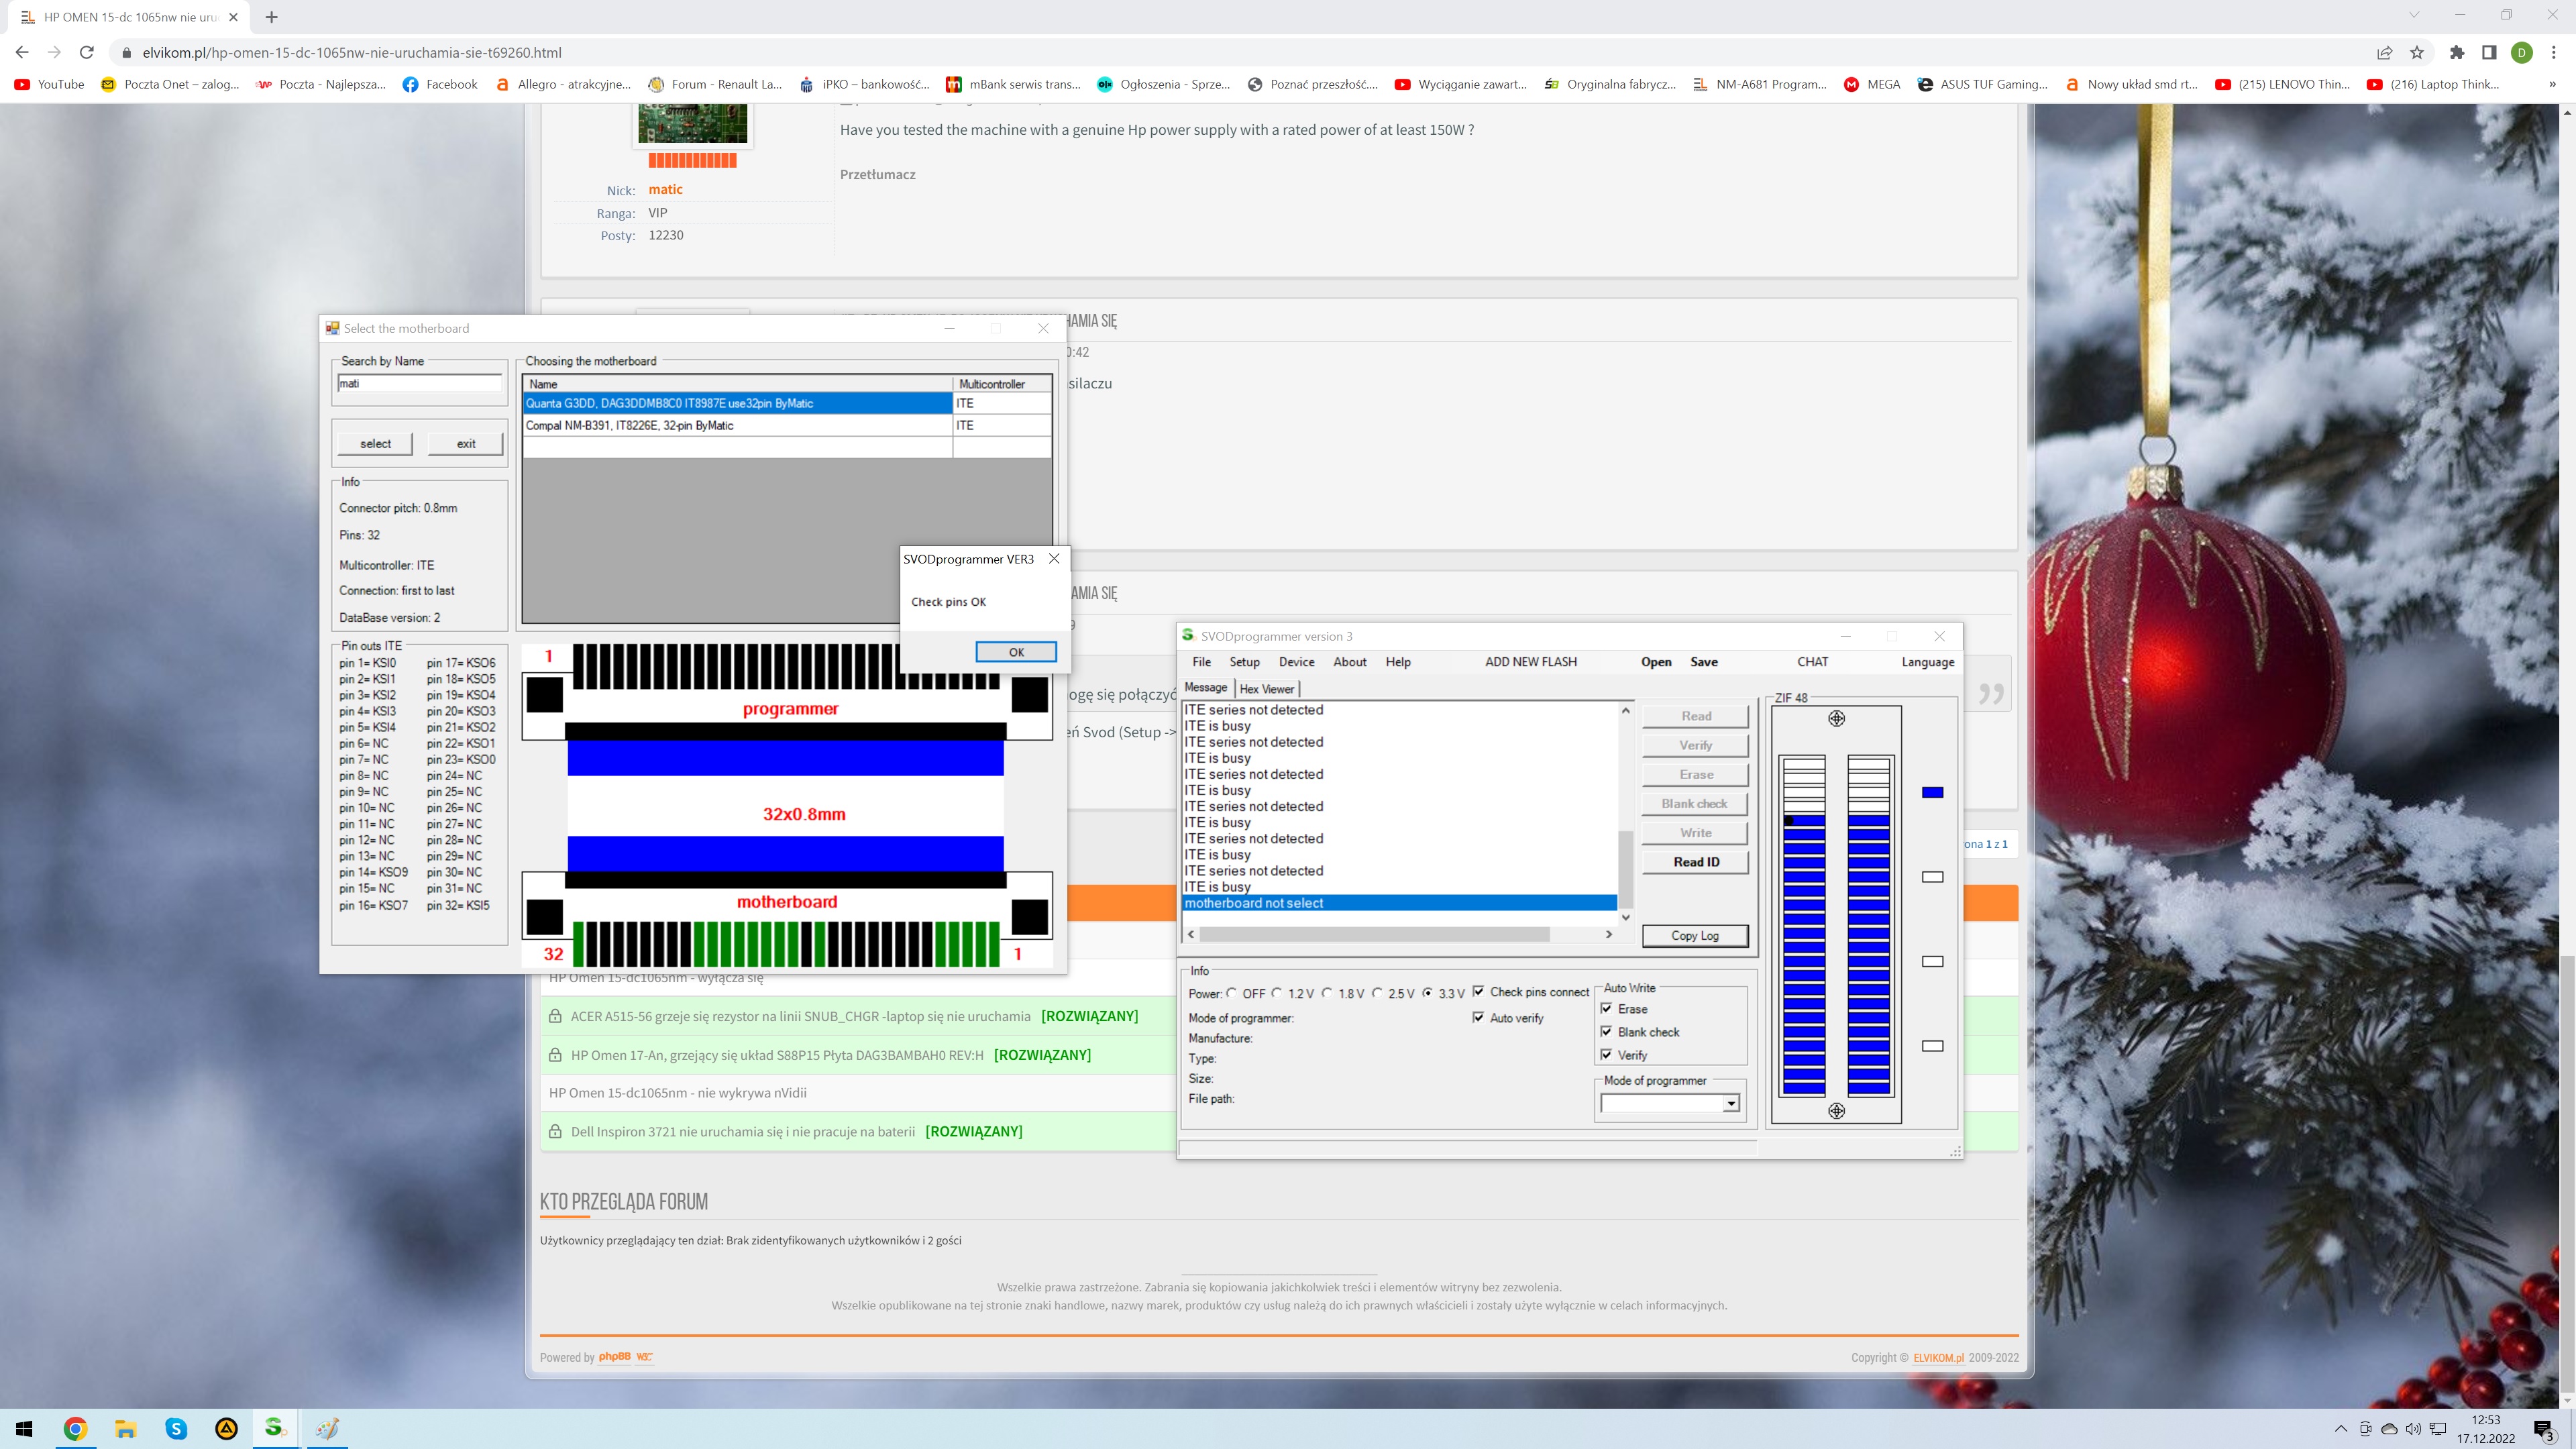Close the Check pins OK dialog

1053,558
